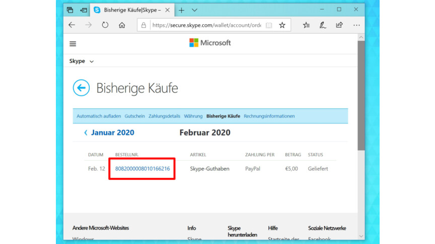
Task: Click the circular back arrow beside Bisherige Käufe
Action: click(81, 88)
